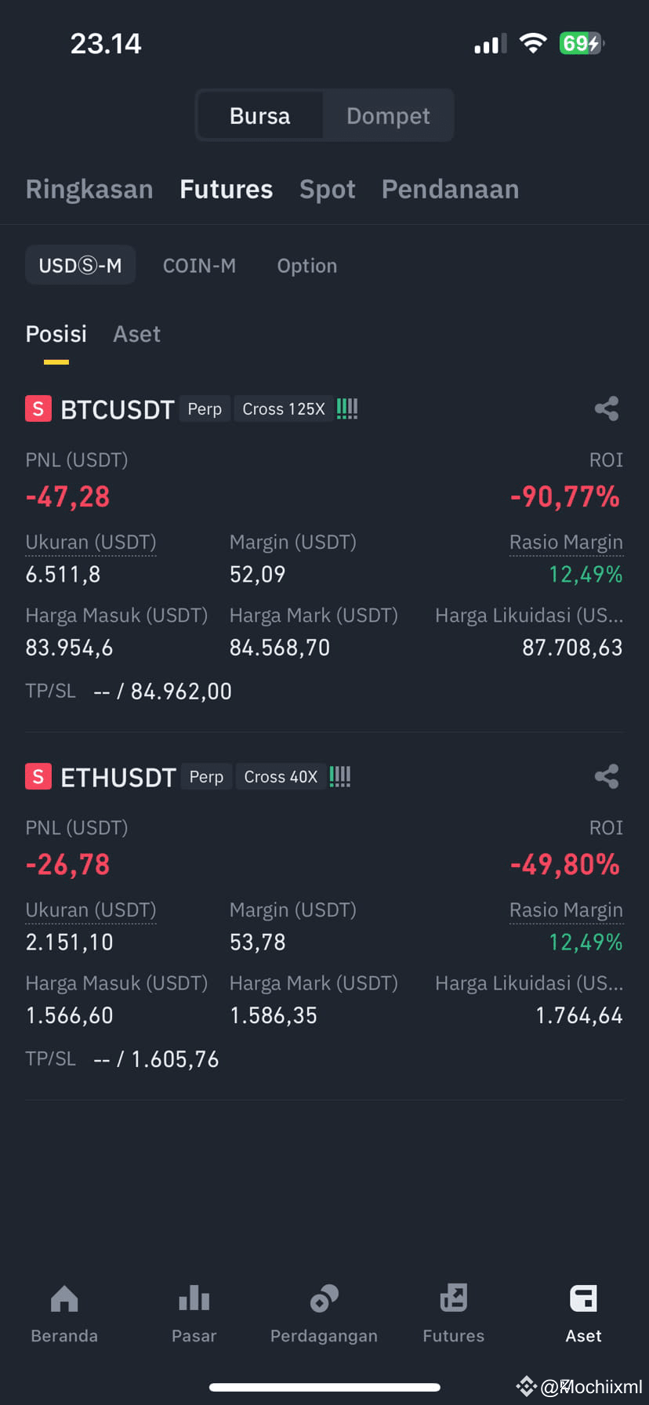Open Pendanaan tab
This screenshot has width=649, height=1405.
pyautogui.click(x=450, y=189)
